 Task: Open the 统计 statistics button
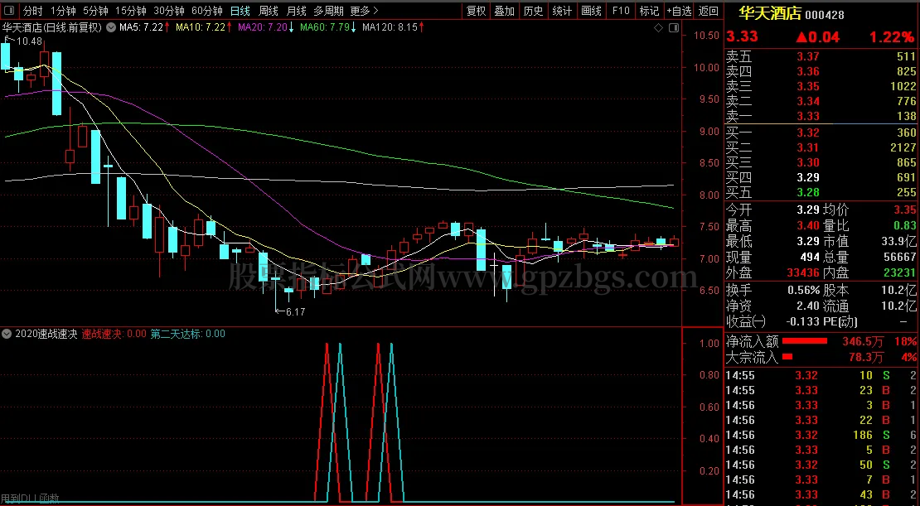pos(561,11)
